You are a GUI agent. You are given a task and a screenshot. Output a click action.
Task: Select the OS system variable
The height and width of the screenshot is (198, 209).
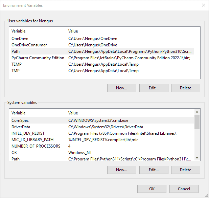102,152
